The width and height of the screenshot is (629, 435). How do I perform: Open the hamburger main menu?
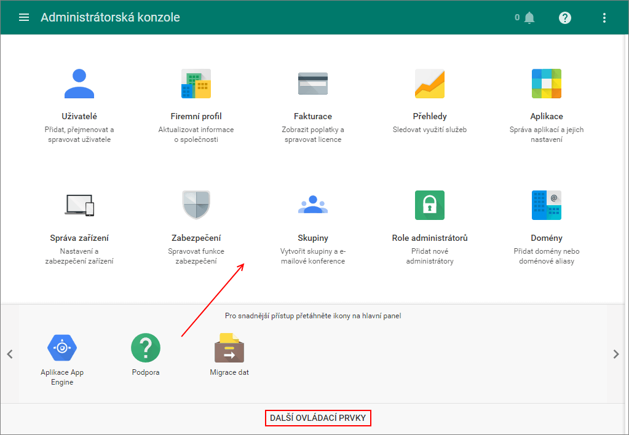pos(24,17)
